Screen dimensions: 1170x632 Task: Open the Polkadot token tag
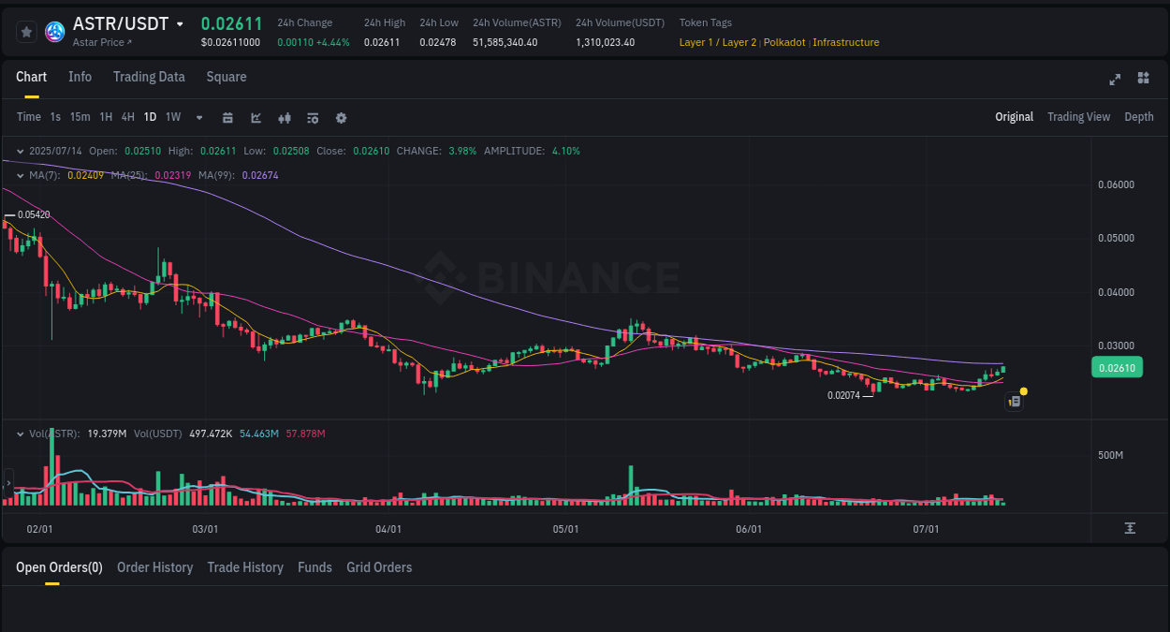click(784, 42)
